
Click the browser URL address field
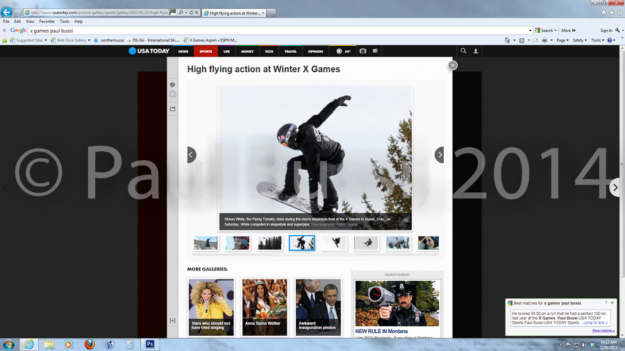coord(99,12)
